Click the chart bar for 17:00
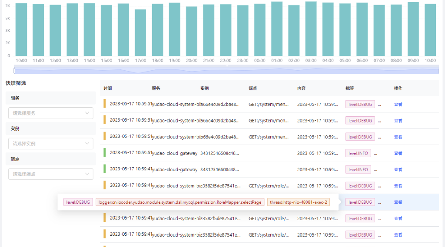Viewport: 445px width, 247px height. coord(141,32)
